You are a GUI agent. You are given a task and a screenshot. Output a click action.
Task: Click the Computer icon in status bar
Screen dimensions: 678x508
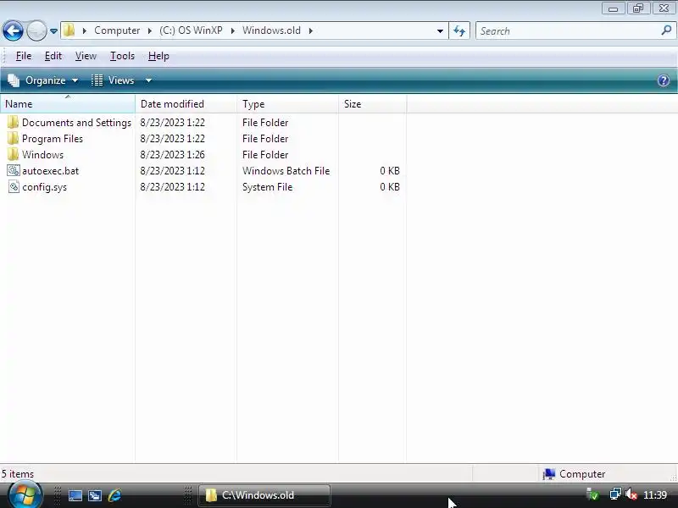[x=548, y=474]
